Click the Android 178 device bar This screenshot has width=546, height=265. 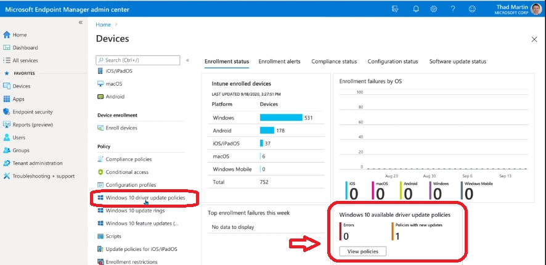267,131
